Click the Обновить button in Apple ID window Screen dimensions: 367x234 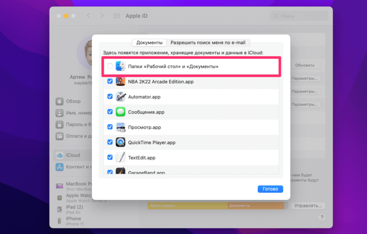(305, 65)
